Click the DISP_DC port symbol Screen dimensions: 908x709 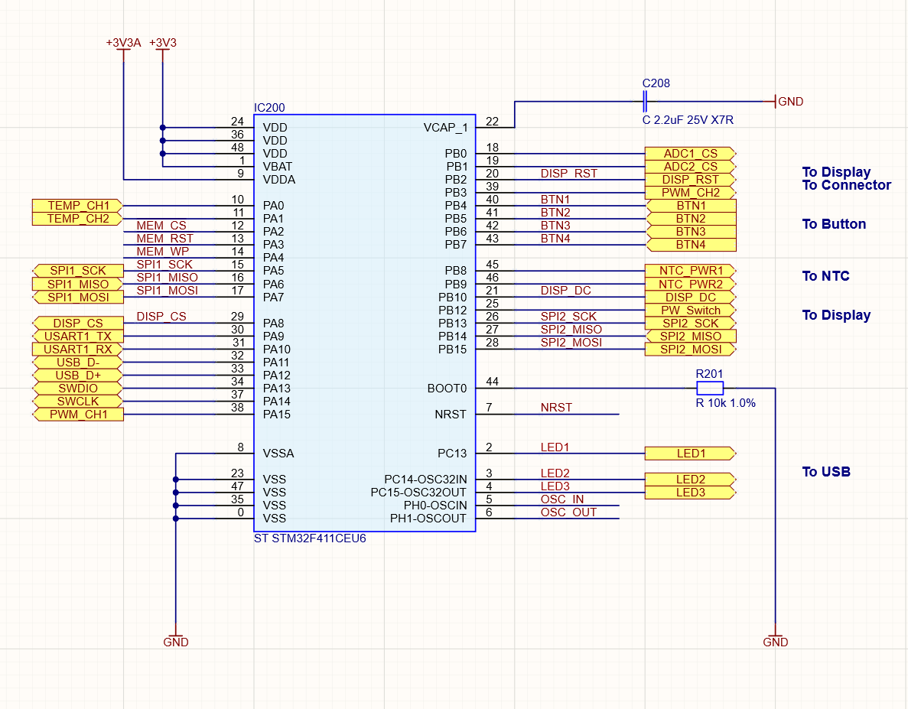click(690, 298)
